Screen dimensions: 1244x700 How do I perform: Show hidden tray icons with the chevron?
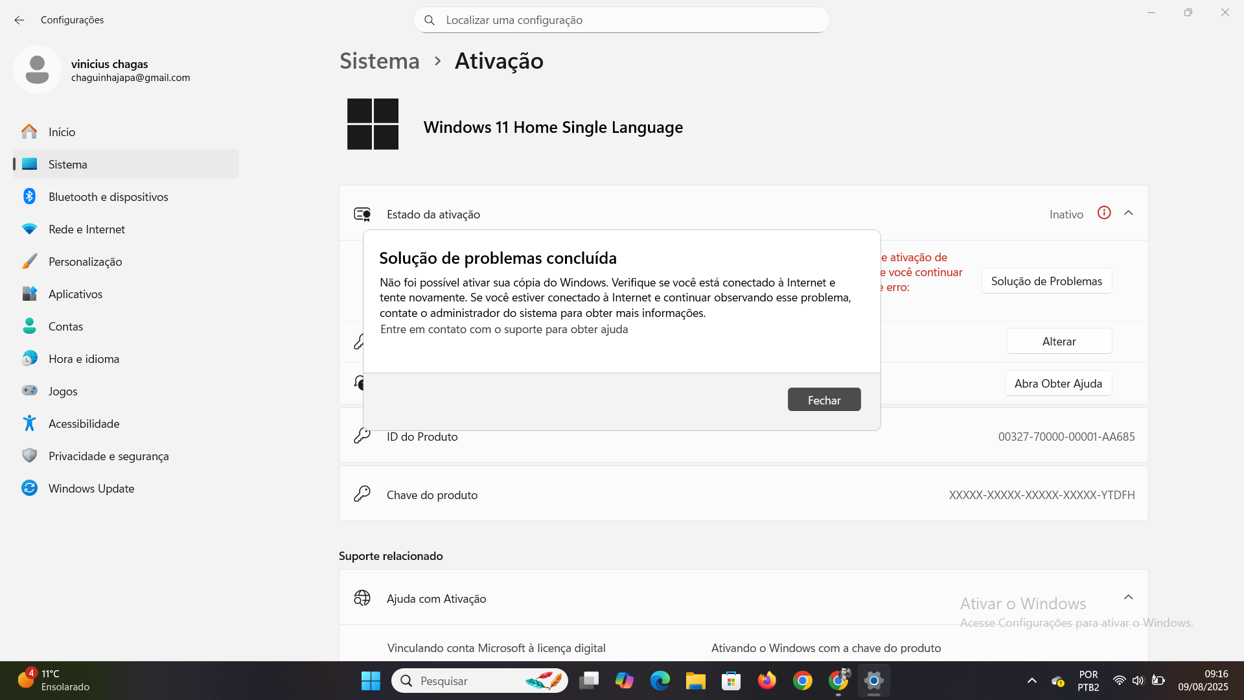coord(1032,681)
